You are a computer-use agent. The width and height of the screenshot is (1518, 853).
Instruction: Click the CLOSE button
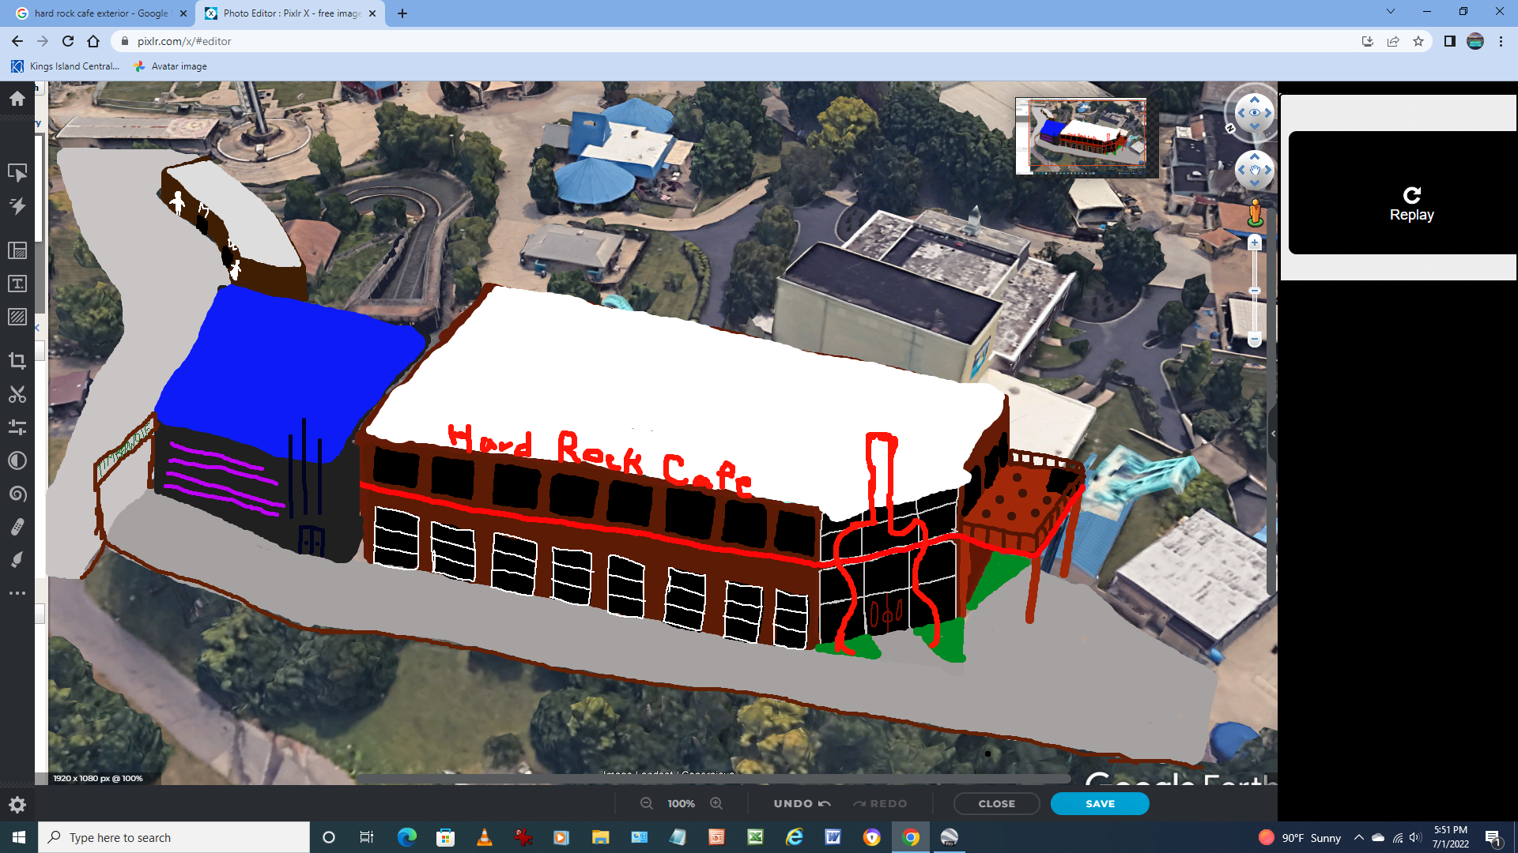click(996, 803)
